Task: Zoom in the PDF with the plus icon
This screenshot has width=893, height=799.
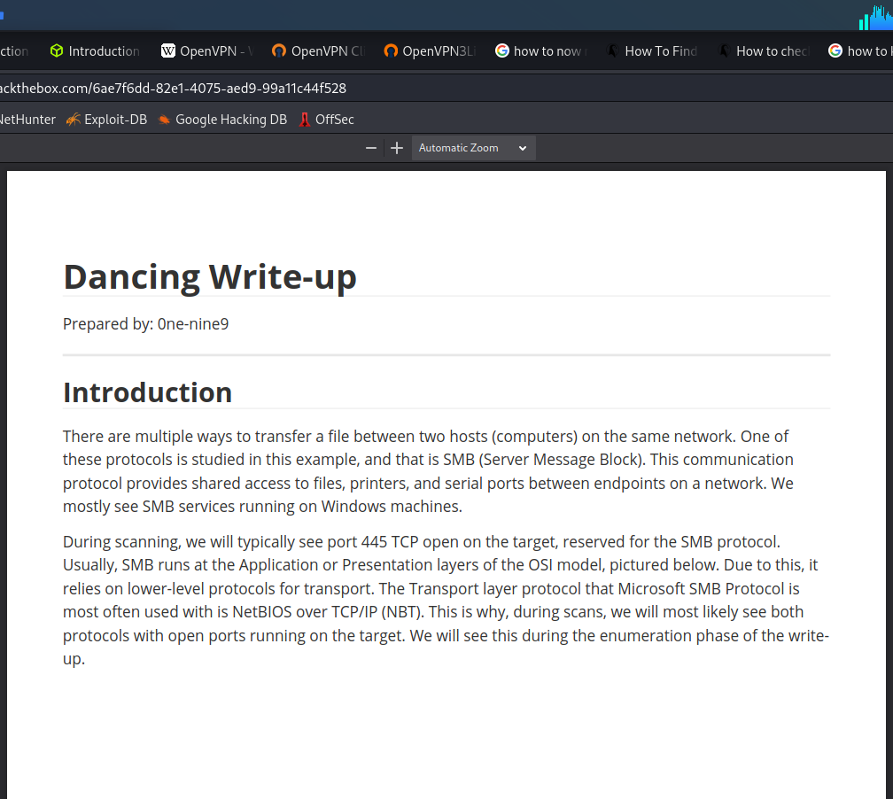Action: coord(397,148)
